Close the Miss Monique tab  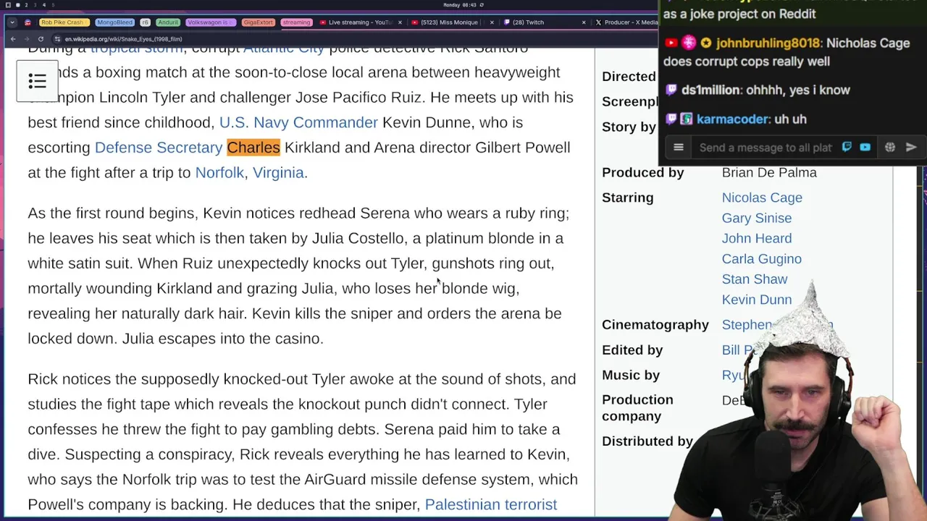point(492,22)
